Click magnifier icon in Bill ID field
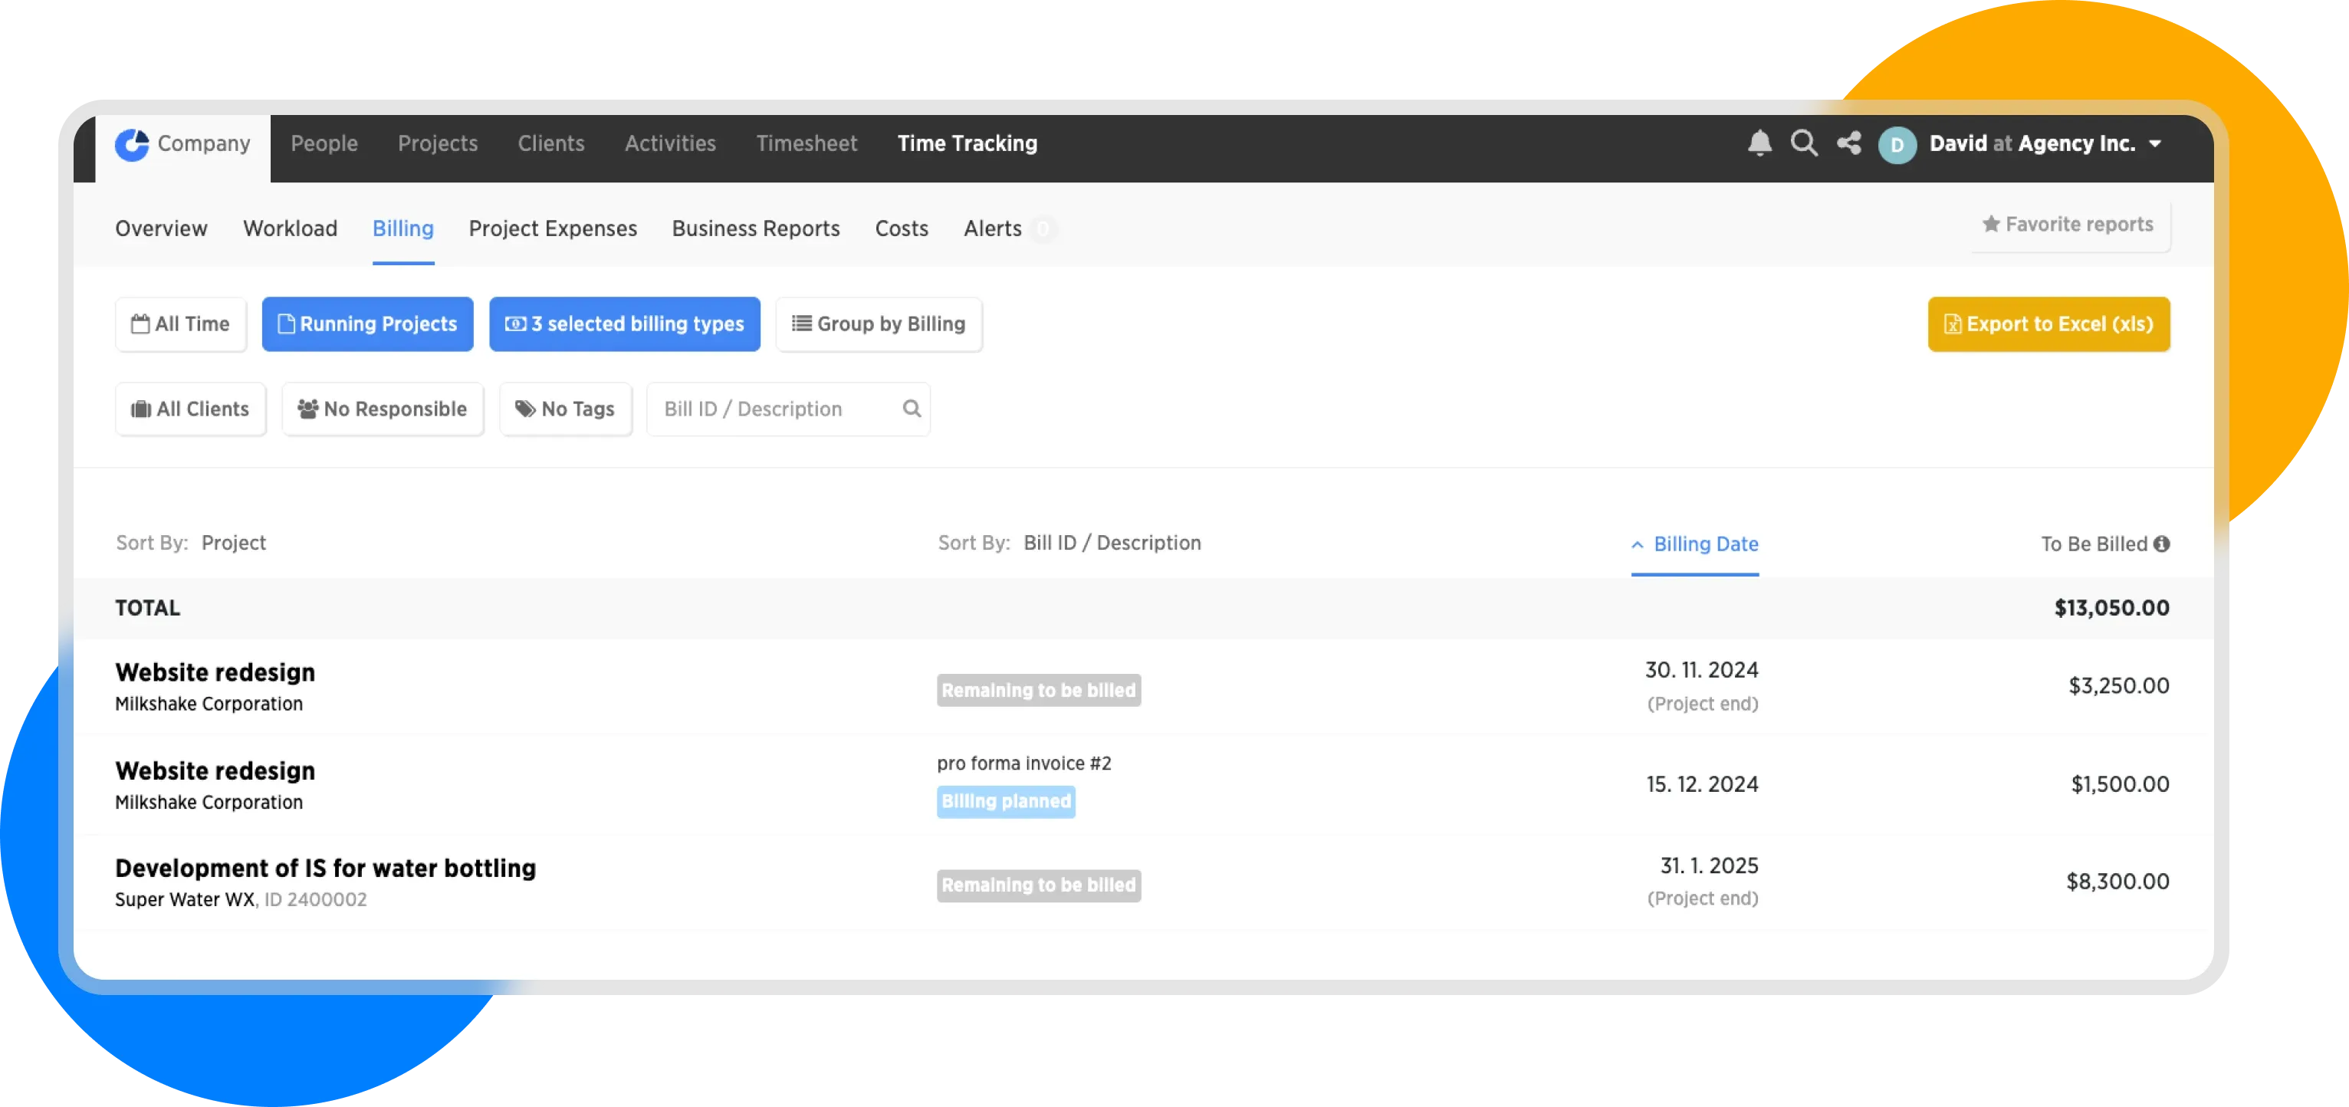The width and height of the screenshot is (2349, 1107). [911, 409]
